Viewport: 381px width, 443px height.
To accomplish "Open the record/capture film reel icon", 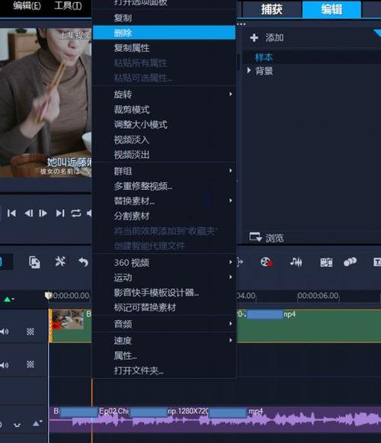I will point(267,262).
